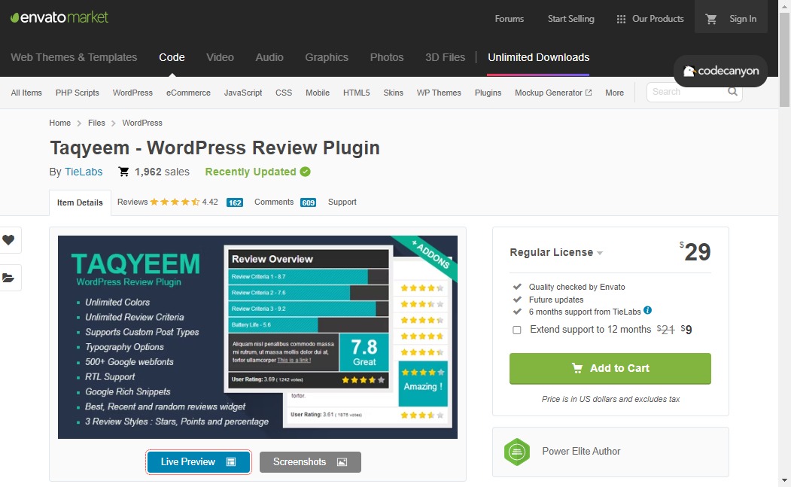Select CSS subcategory
The height and width of the screenshot is (487, 791).
pos(284,93)
